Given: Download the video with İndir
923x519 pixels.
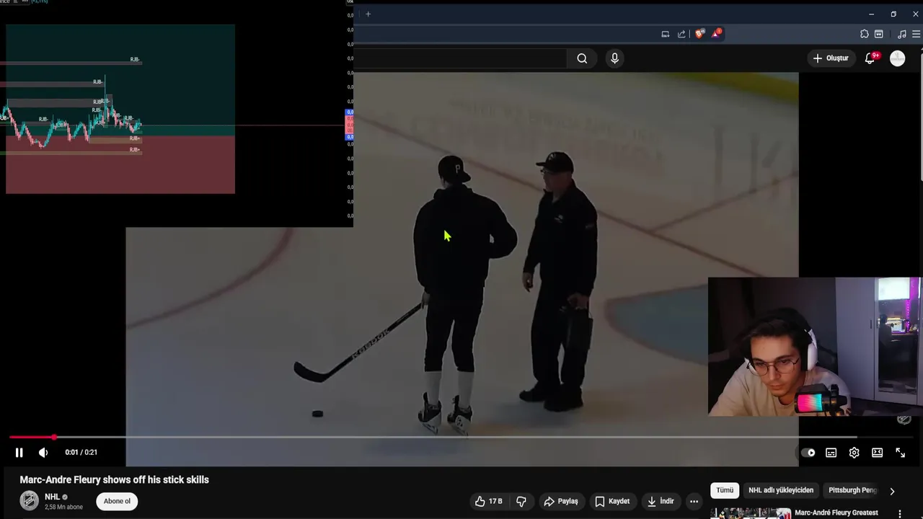Looking at the screenshot, I should (x=661, y=501).
